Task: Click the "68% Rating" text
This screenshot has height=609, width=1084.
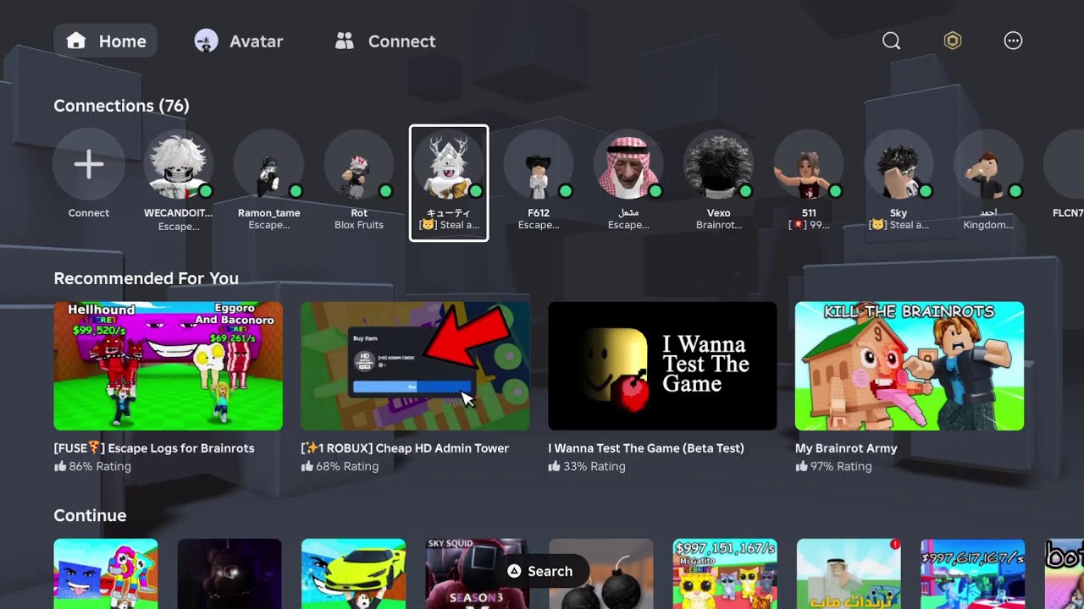Action: [347, 466]
